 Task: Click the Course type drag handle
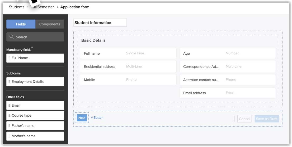(9, 116)
